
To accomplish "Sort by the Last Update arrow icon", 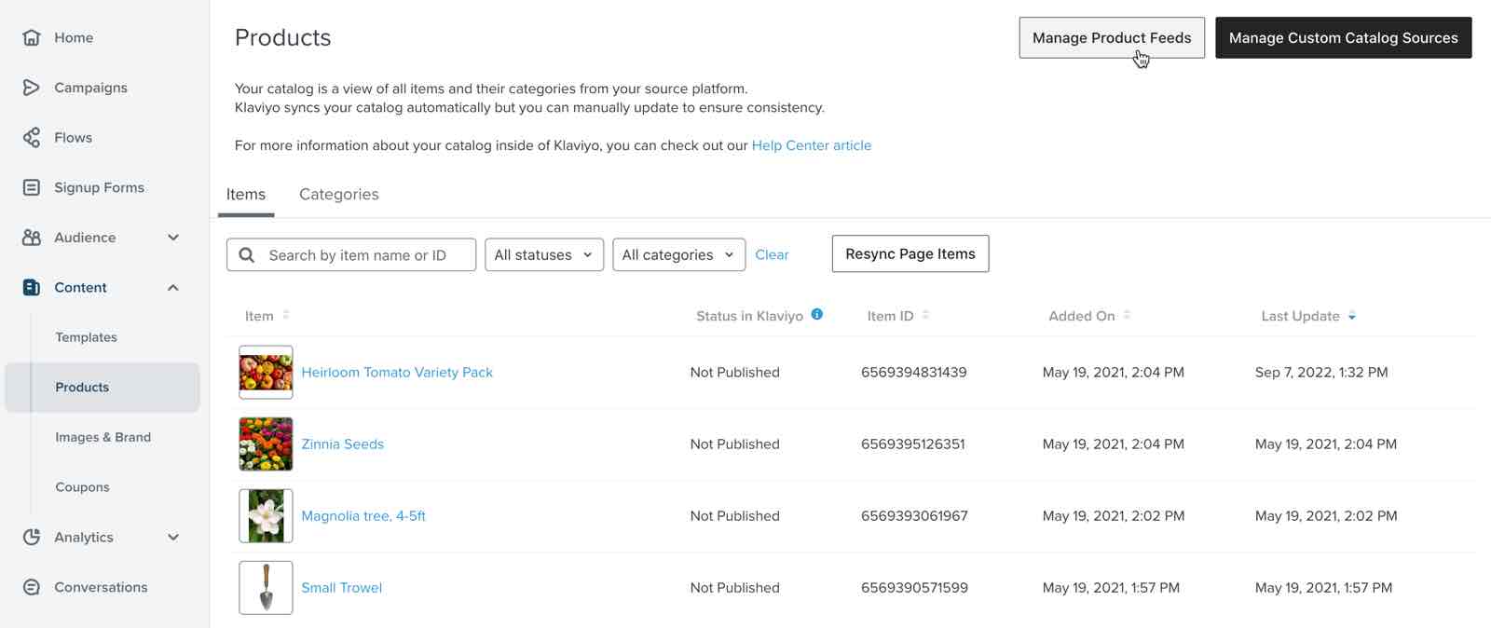I will pos(1352,317).
